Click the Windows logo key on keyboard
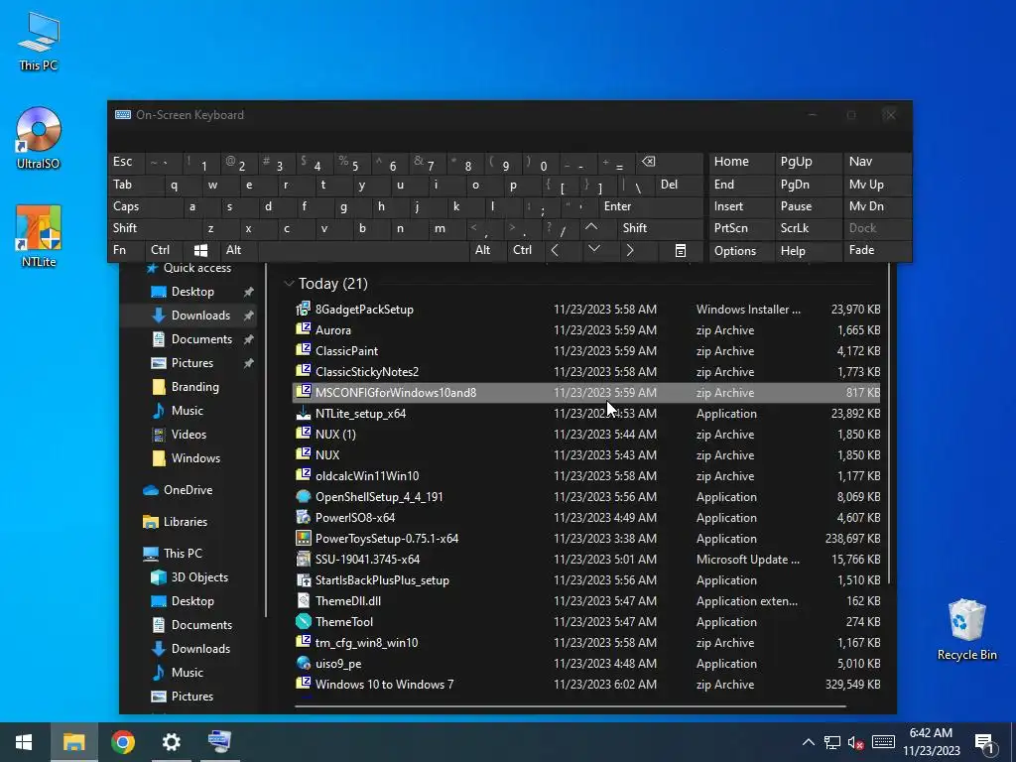 tap(200, 250)
